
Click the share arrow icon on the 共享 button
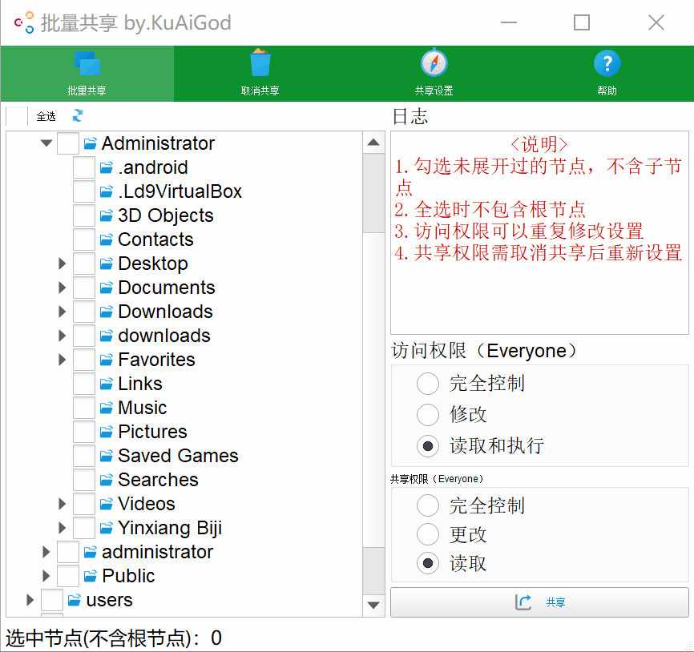click(523, 602)
